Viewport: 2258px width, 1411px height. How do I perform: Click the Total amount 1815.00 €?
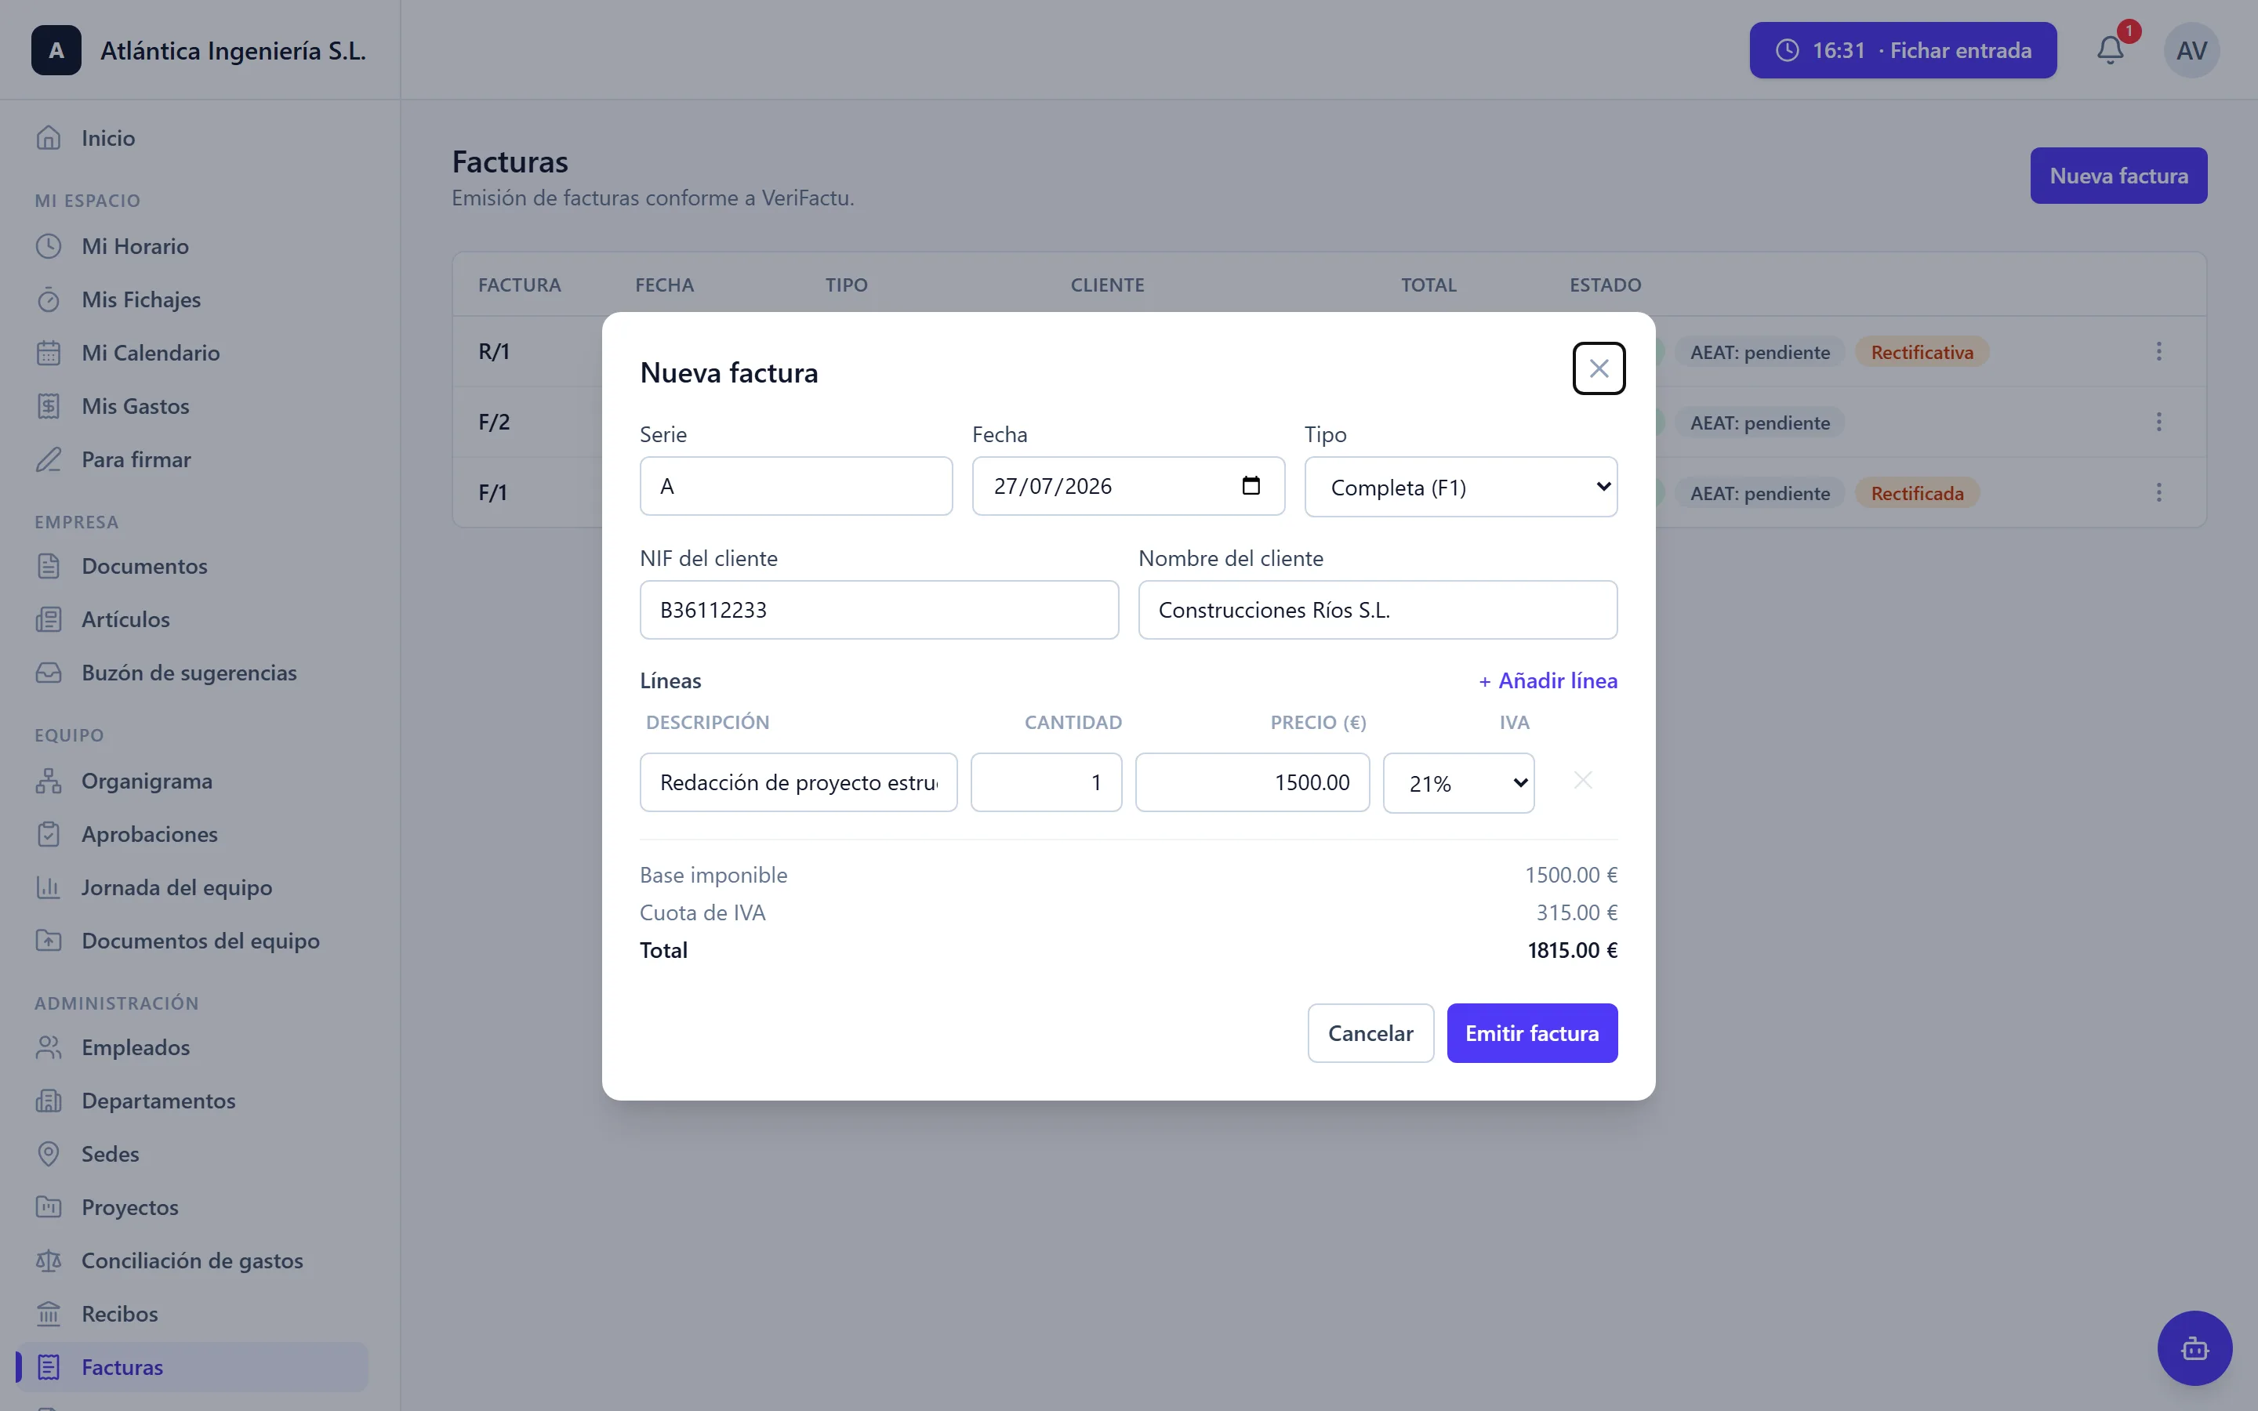(1572, 950)
